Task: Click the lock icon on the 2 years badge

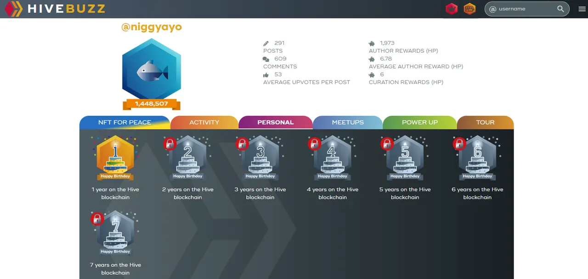Action: pyautogui.click(x=170, y=143)
